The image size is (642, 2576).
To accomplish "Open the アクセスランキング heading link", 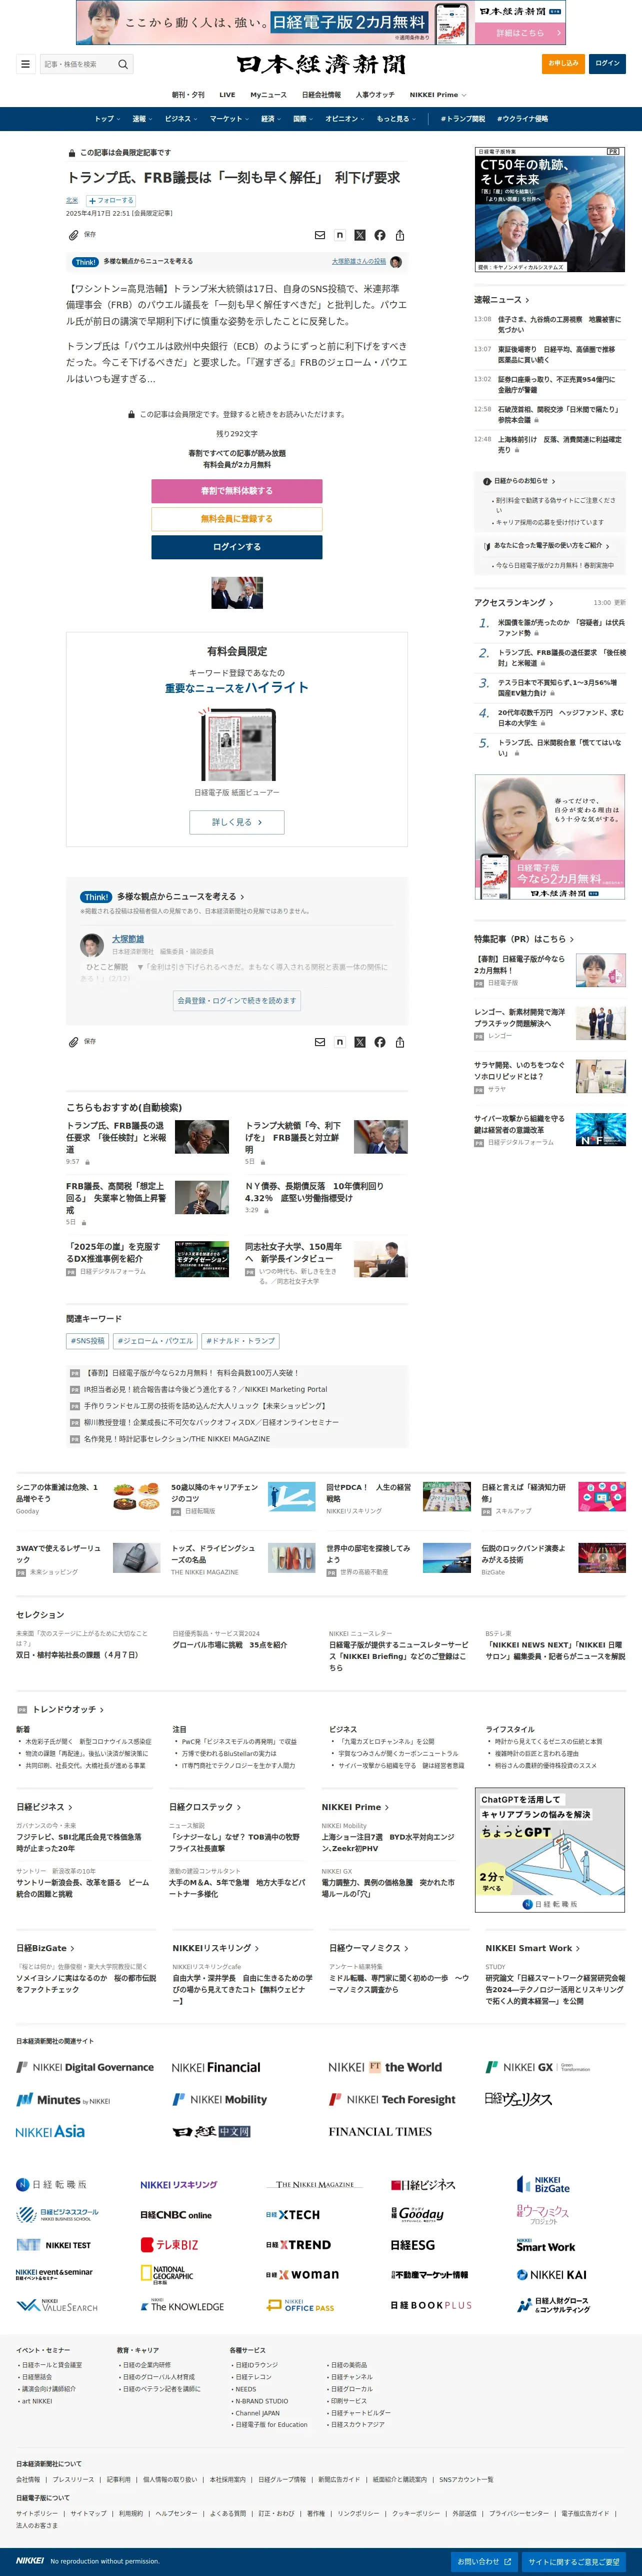I will tap(515, 603).
